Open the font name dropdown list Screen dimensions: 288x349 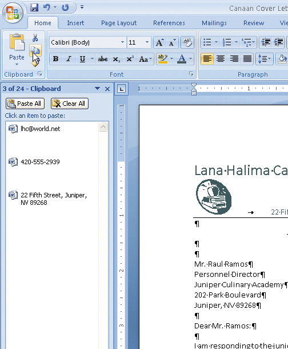122,42
